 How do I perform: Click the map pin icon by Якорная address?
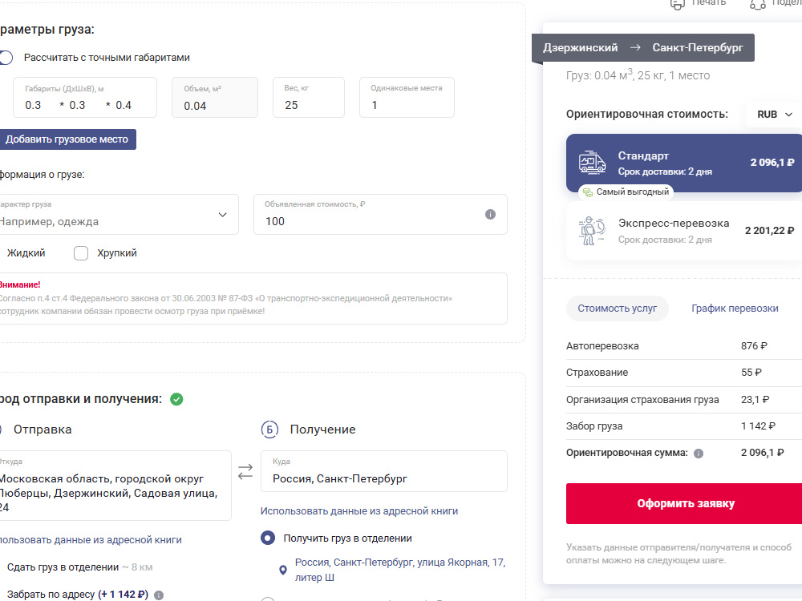283,570
